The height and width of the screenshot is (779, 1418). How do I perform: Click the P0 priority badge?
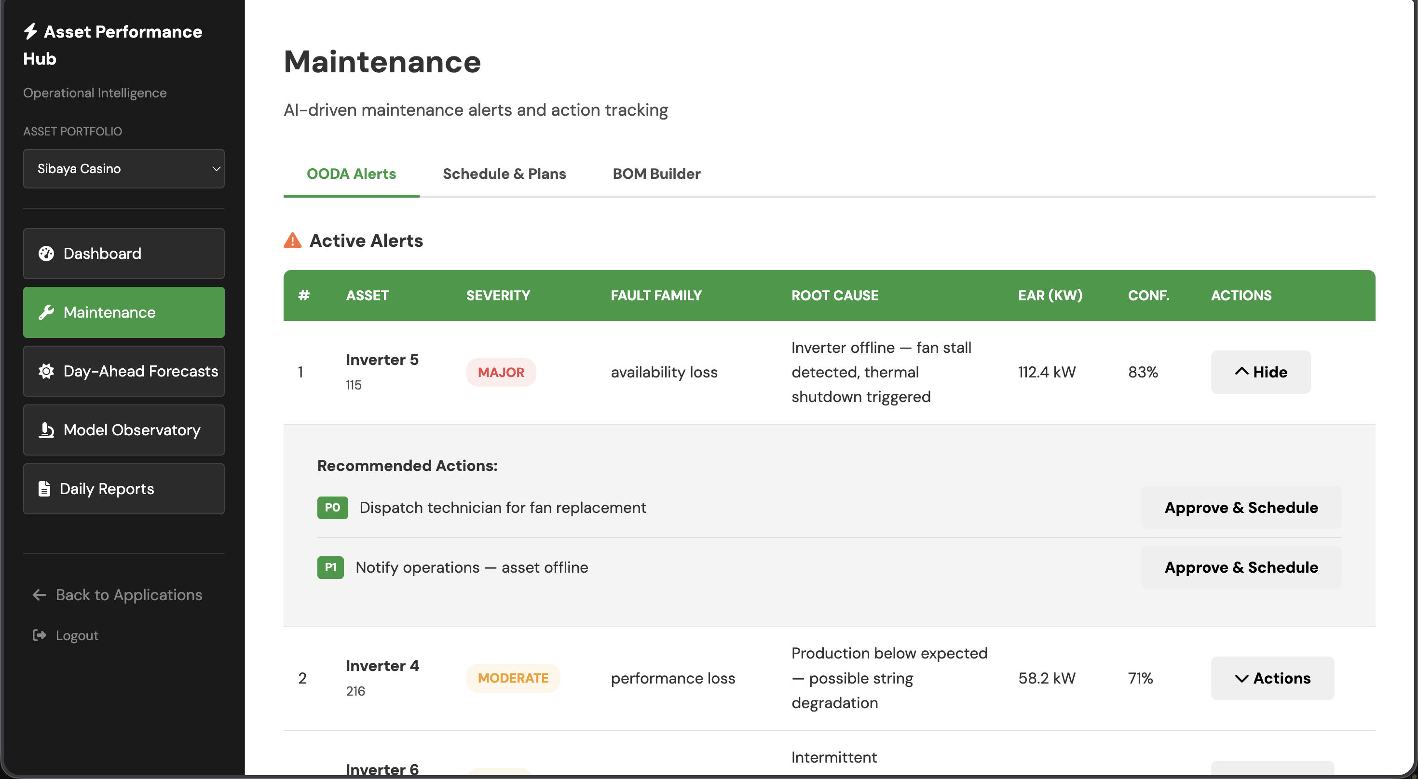(x=332, y=507)
